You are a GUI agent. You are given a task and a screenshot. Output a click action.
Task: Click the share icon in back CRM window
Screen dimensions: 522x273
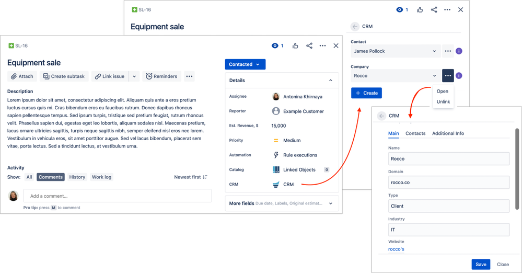click(434, 9)
